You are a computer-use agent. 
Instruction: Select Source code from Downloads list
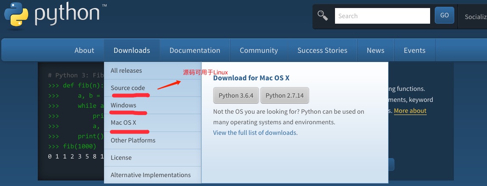[x=152, y=88]
